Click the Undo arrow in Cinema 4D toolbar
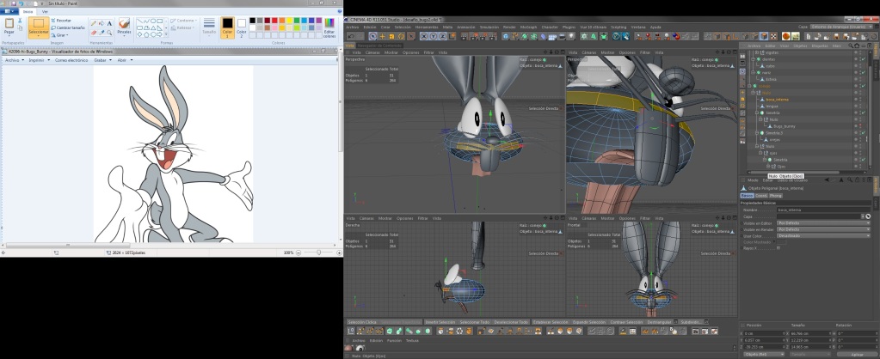Image resolution: width=880 pixels, height=359 pixels. click(x=351, y=36)
